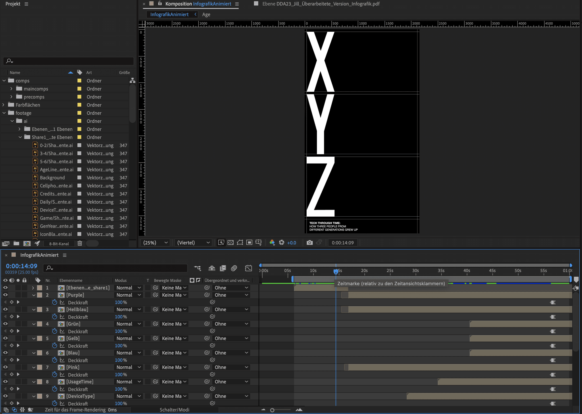Click the Schalter/Modi toggle button

click(174, 410)
